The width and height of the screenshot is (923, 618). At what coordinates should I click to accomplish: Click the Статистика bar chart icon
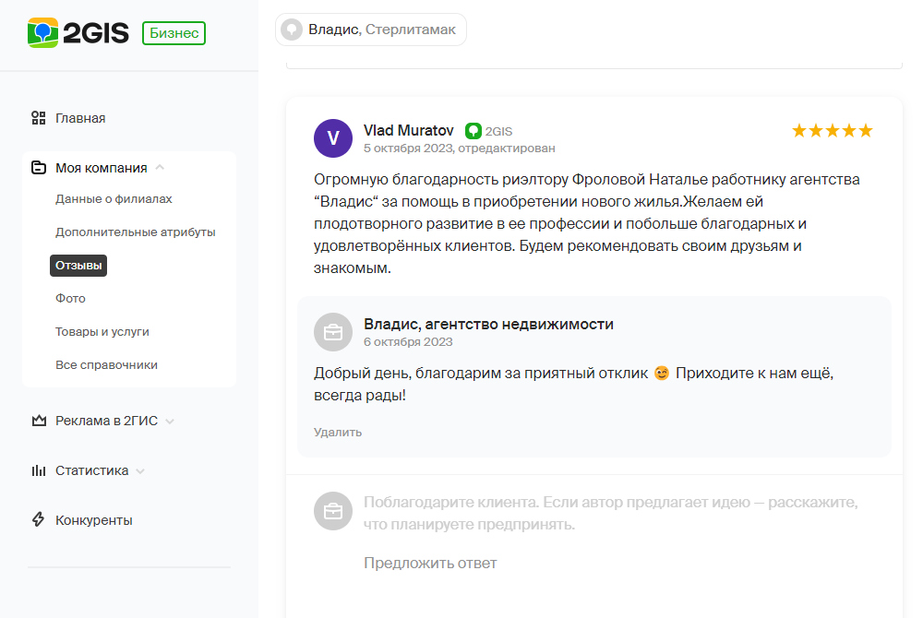(x=39, y=470)
